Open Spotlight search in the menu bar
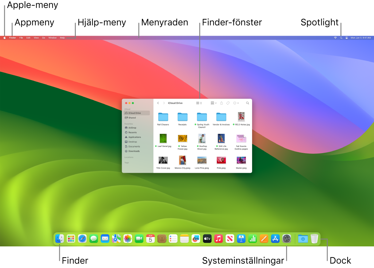374x268 pixels. pos(341,38)
